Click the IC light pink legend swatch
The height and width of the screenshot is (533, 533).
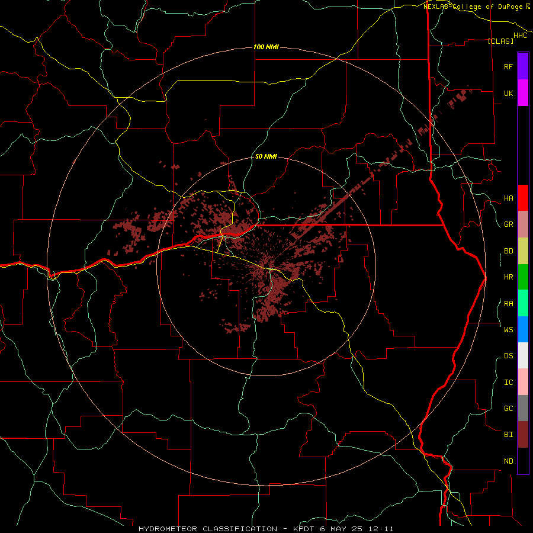(x=523, y=382)
